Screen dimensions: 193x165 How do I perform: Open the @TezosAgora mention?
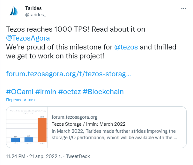coord(28,38)
